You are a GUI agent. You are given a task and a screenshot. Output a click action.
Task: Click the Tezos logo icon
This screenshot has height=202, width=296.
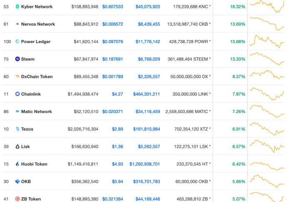[18, 129]
